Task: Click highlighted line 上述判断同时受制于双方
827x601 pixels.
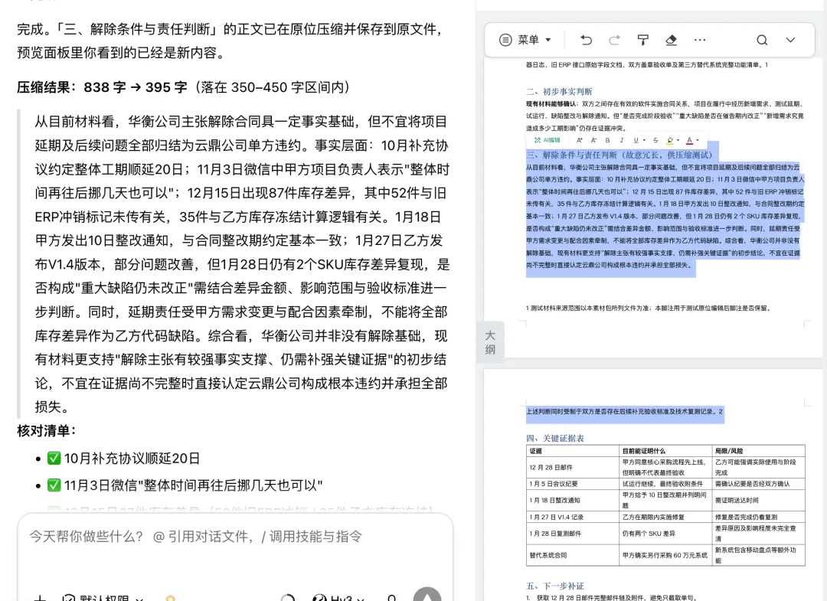Action: tap(625, 411)
